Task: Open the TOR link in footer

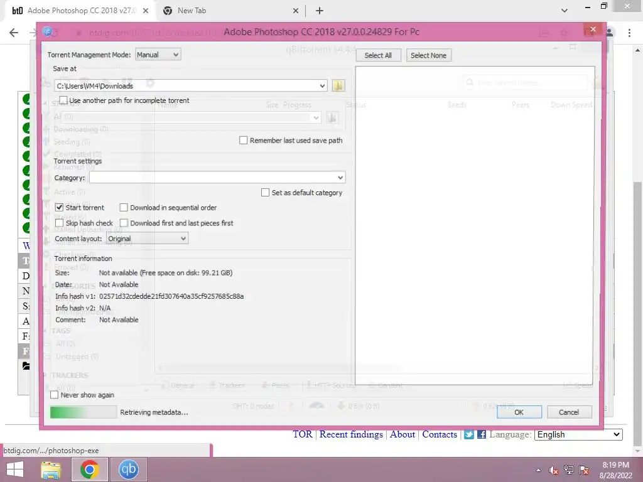Action: (x=303, y=434)
